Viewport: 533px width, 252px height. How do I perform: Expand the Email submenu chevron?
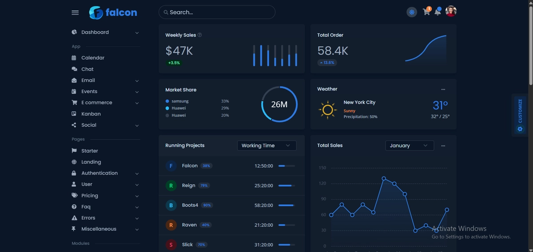[137, 81]
